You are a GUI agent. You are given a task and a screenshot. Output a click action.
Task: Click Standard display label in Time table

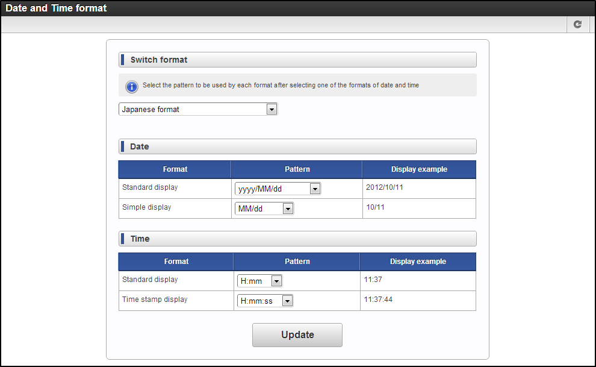click(150, 280)
